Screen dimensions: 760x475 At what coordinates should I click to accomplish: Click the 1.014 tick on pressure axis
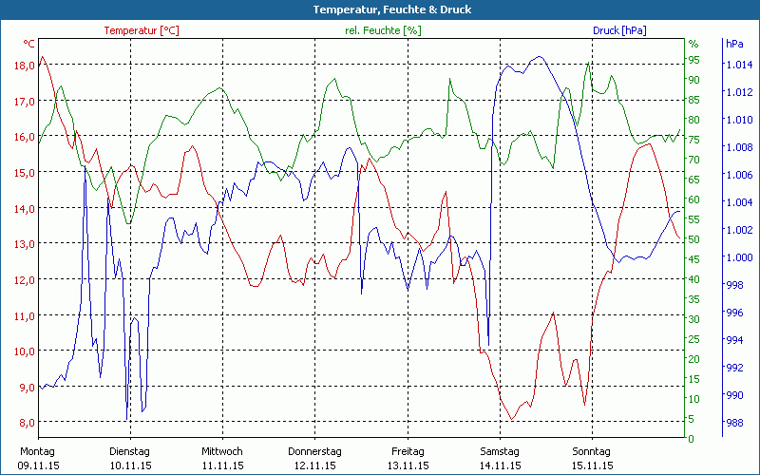click(739, 65)
